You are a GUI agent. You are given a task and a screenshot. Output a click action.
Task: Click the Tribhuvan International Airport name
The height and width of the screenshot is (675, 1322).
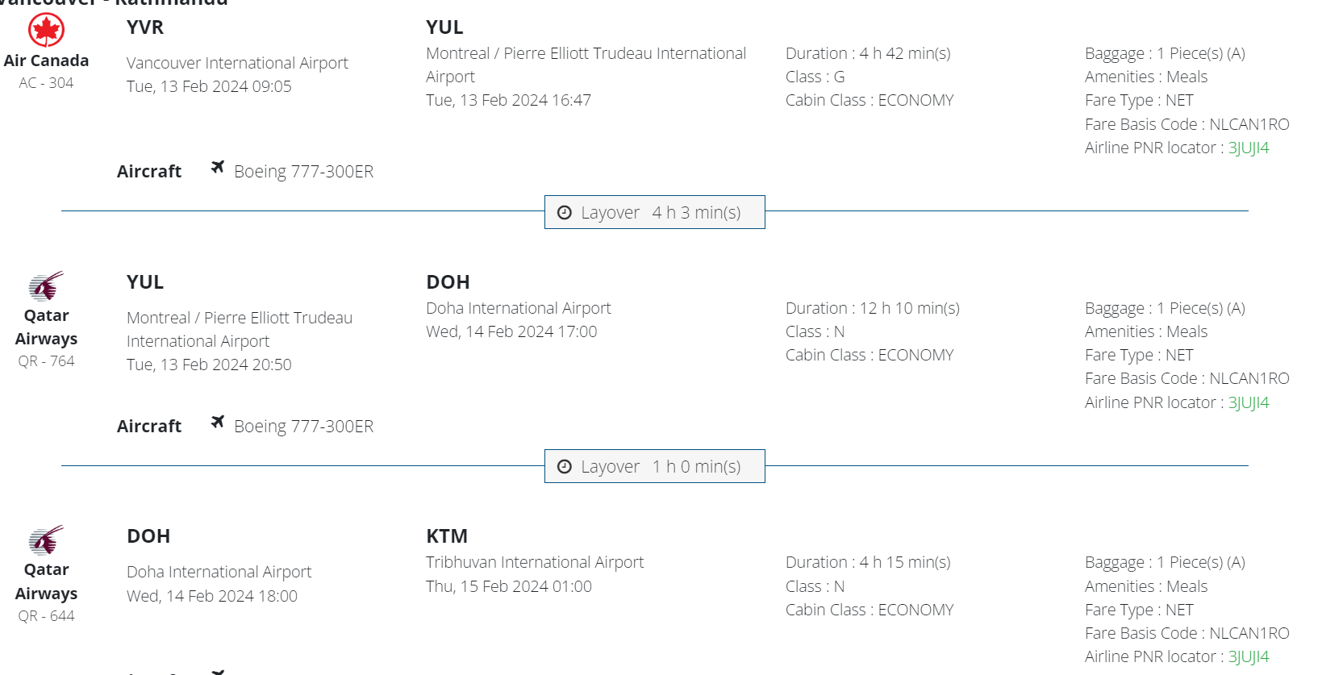click(535, 562)
